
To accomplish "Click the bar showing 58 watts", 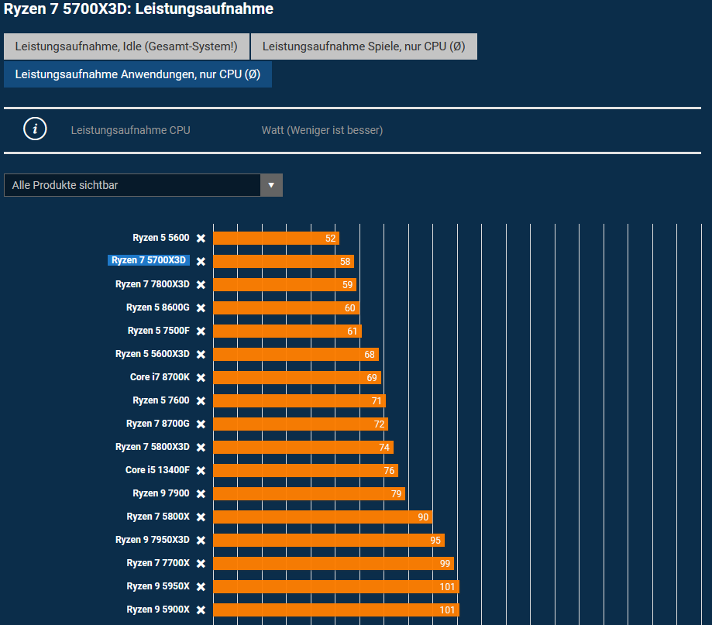I will (x=284, y=262).
